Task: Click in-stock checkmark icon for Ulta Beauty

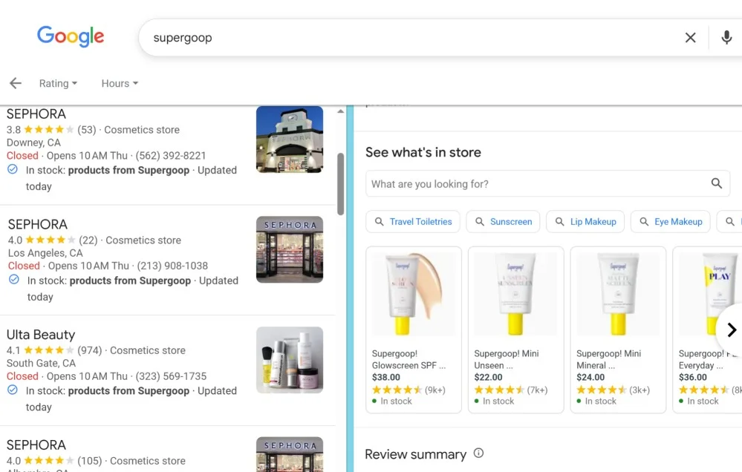Action: tap(13, 390)
